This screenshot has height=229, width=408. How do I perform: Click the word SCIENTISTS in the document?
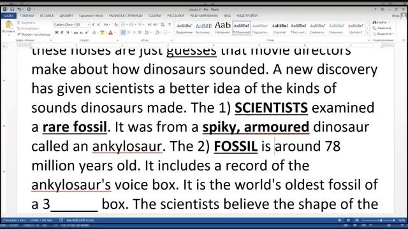[271, 108]
